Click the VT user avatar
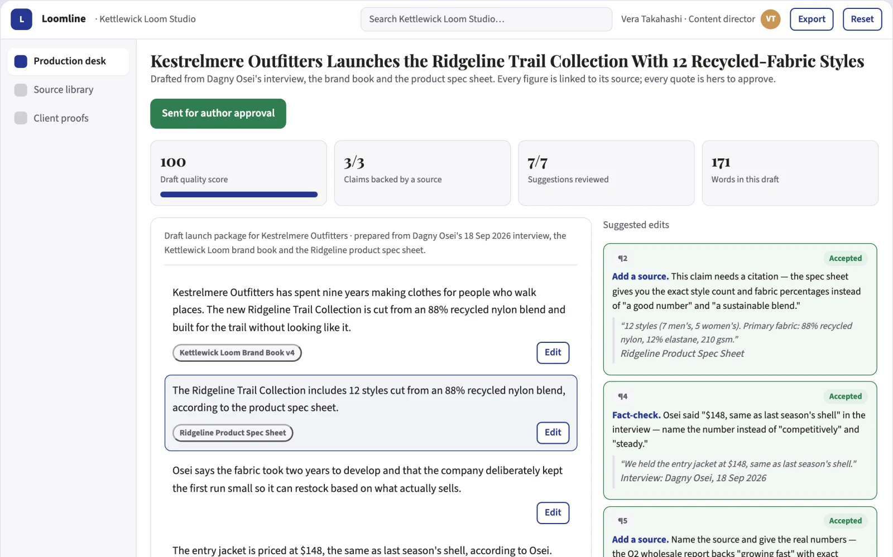The width and height of the screenshot is (893, 557). tap(770, 19)
